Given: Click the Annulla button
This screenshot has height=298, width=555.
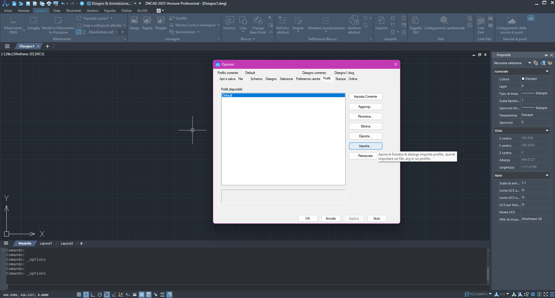Looking at the screenshot, I should click(x=330, y=219).
